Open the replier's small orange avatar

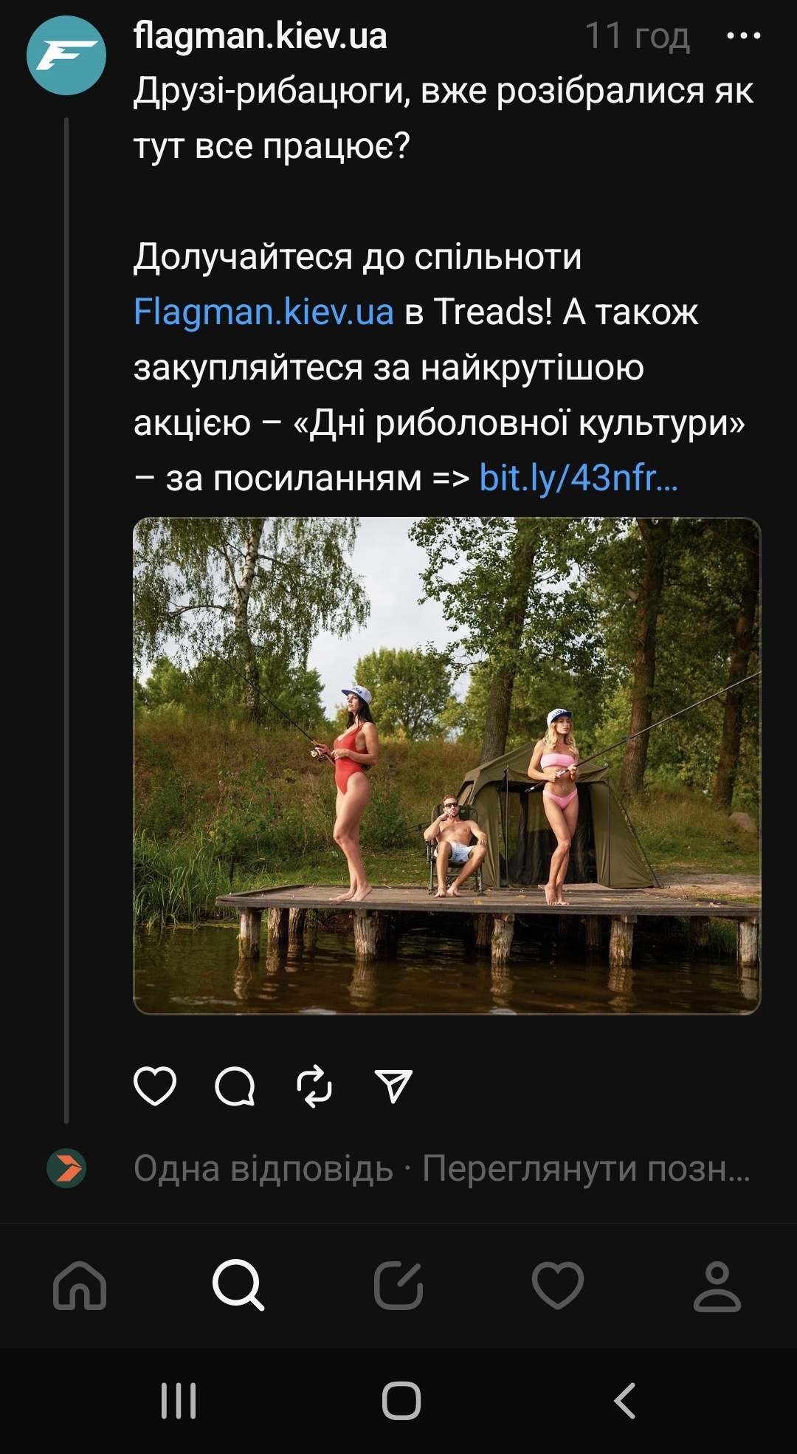pyautogui.click(x=66, y=1168)
